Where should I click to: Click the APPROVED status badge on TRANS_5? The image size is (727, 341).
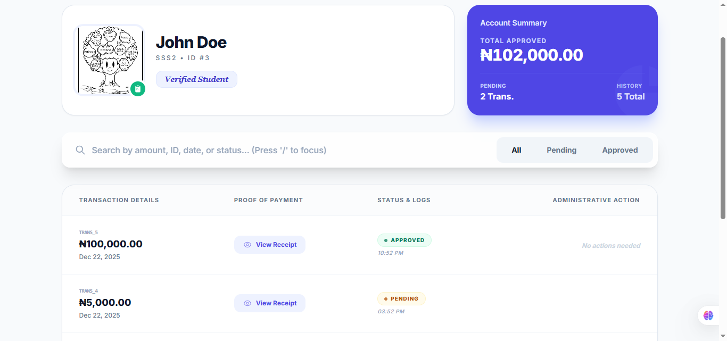[404, 240]
